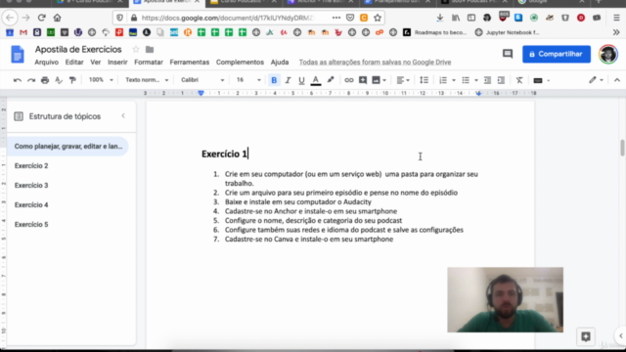Open the zoom 100% dropdown
The image size is (626, 352).
click(x=101, y=80)
